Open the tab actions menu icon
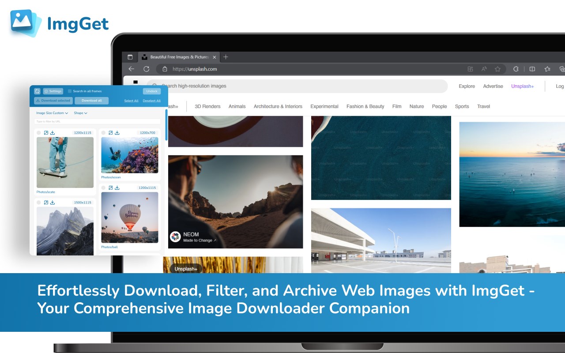 point(130,57)
